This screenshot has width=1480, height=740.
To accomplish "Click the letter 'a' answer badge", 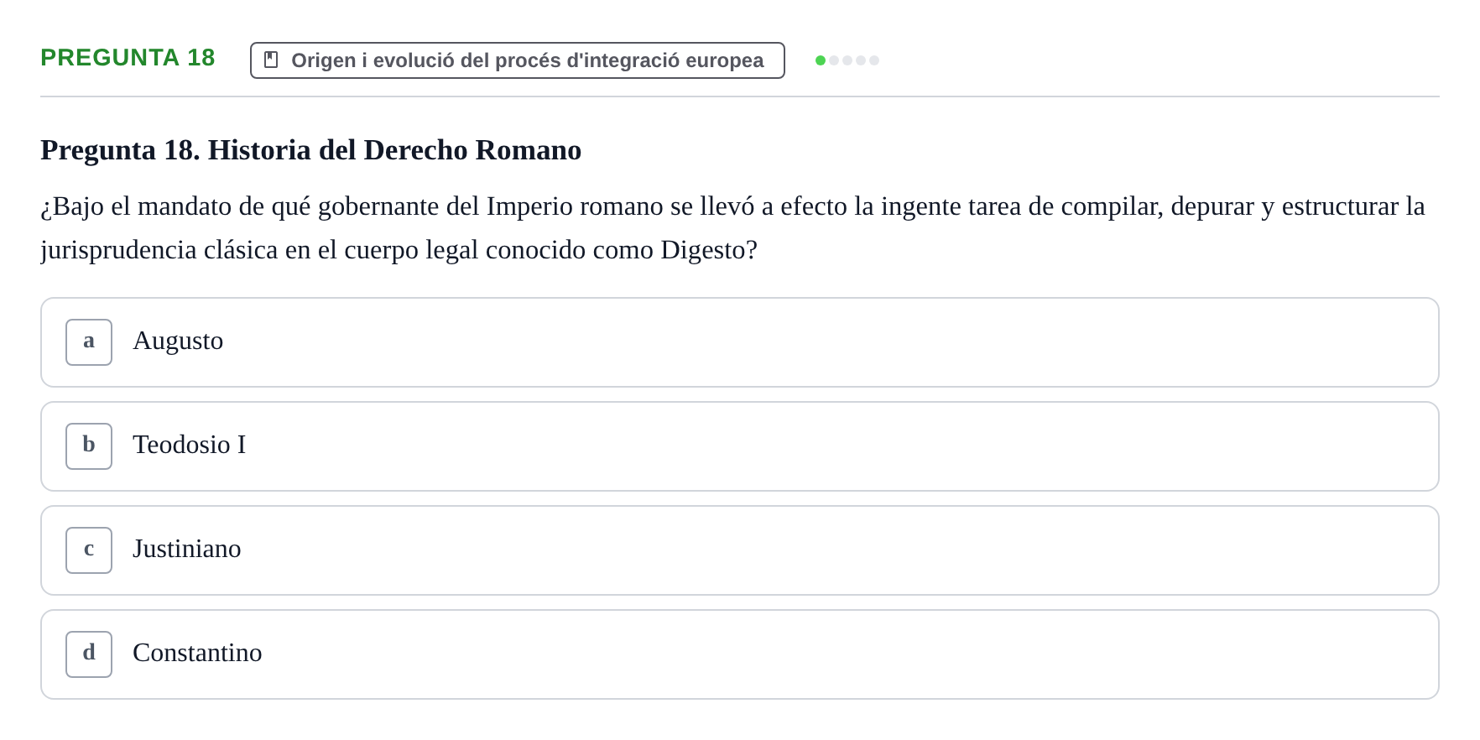I will point(89,342).
